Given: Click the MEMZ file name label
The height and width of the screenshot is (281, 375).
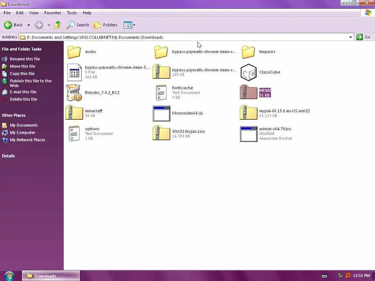Looking at the screenshot, I should [x=265, y=90].
